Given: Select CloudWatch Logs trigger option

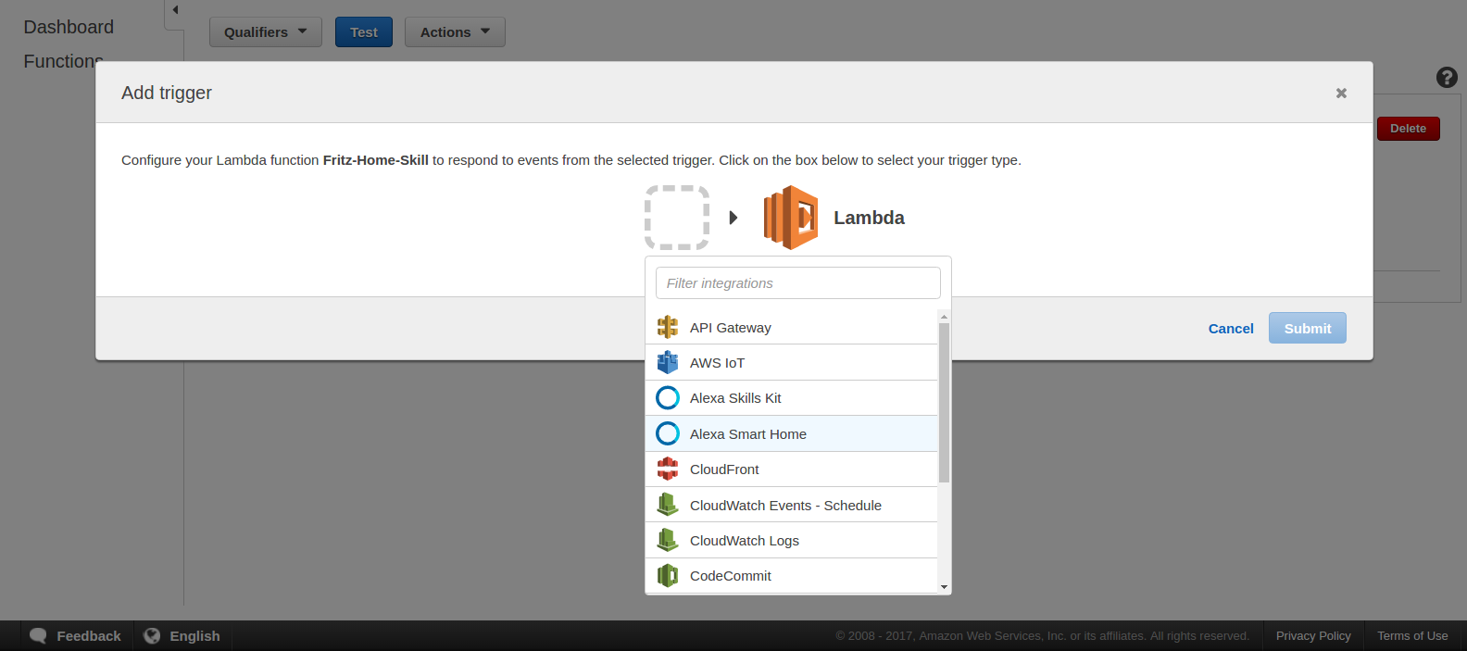Looking at the screenshot, I should [x=744, y=541].
